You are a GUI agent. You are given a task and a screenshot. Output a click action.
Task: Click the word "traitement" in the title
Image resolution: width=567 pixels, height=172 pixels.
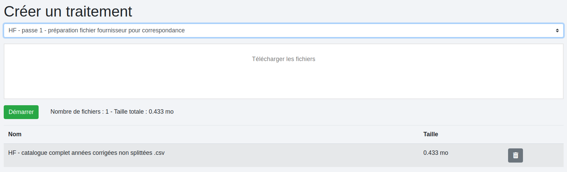point(99,11)
